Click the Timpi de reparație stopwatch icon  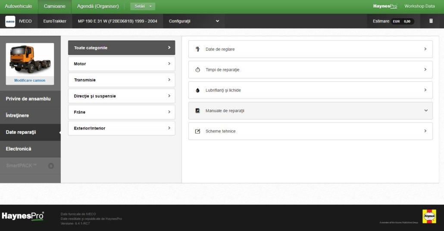click(198, 70)
